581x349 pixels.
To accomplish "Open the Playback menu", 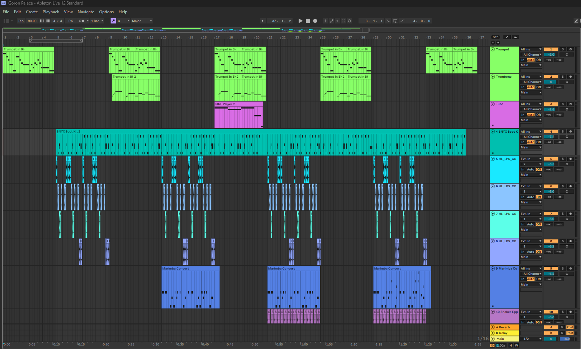I will coord(51,12).
